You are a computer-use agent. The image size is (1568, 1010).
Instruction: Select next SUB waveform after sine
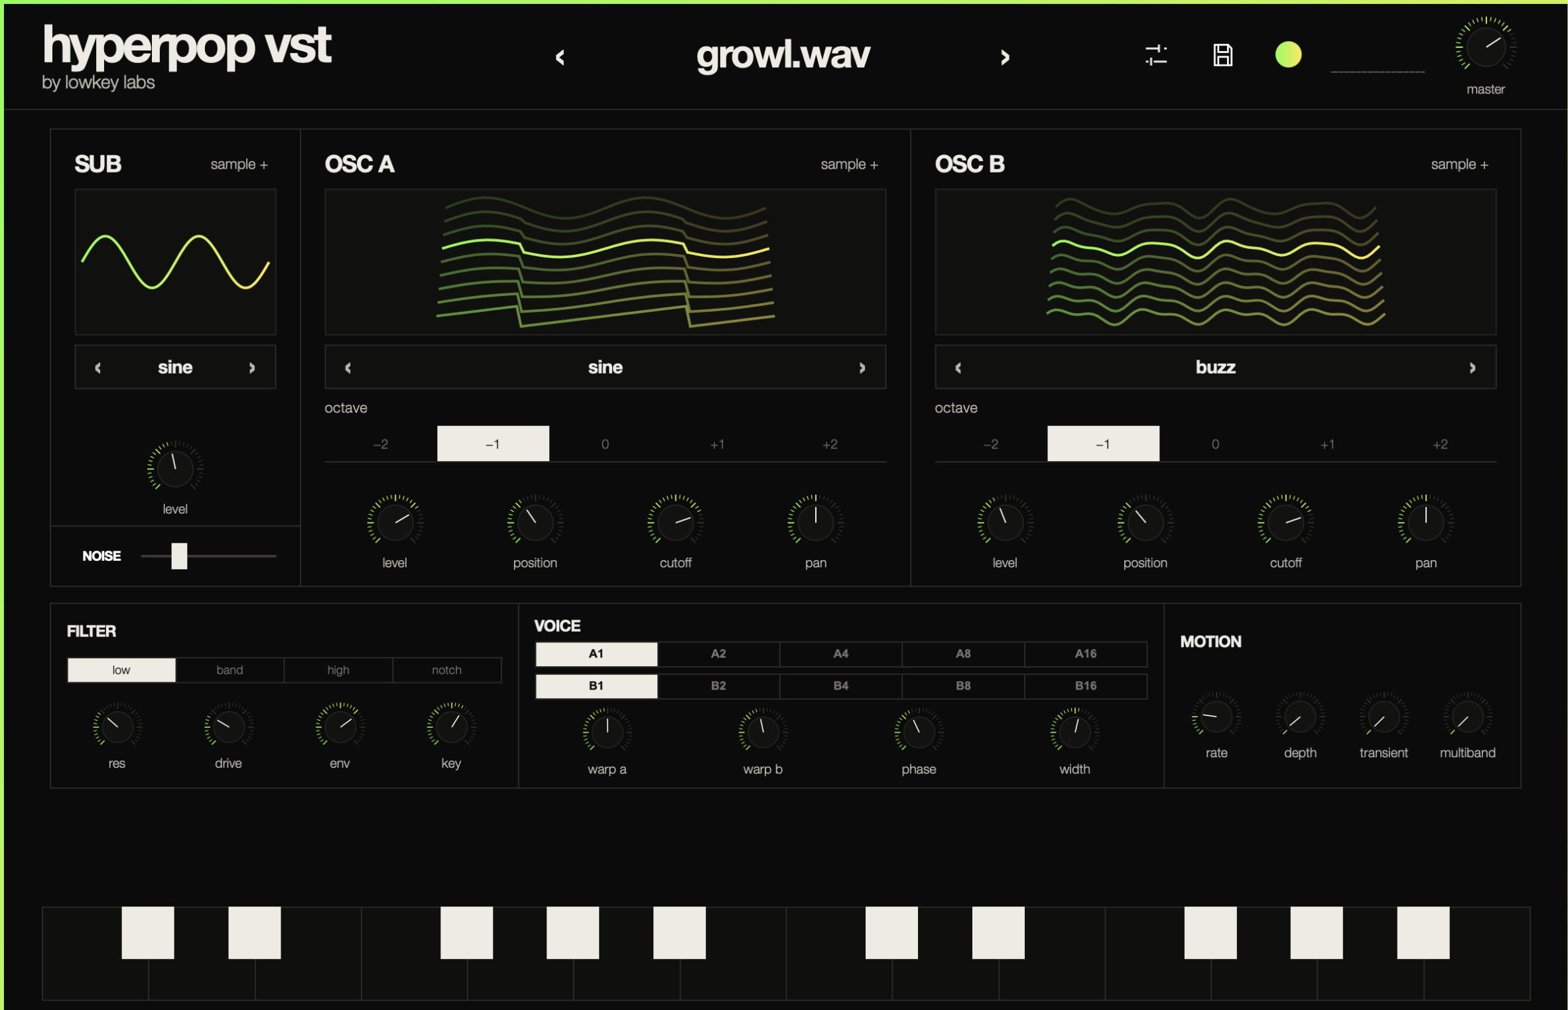pos(252,368)
